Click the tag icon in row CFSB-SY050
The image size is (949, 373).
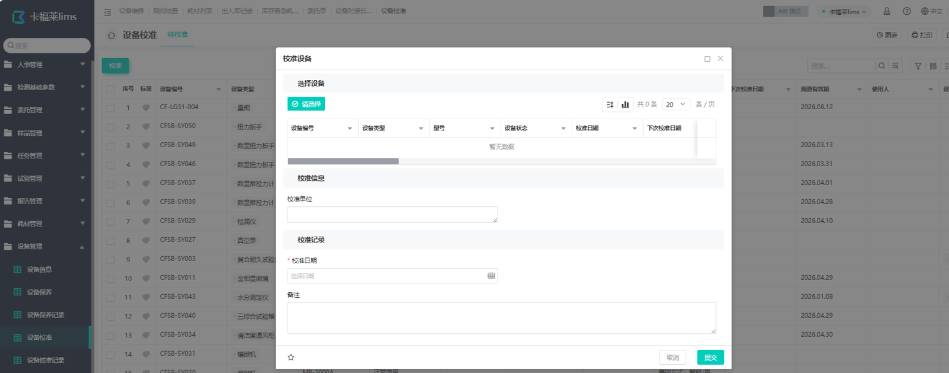pos(146,127)
